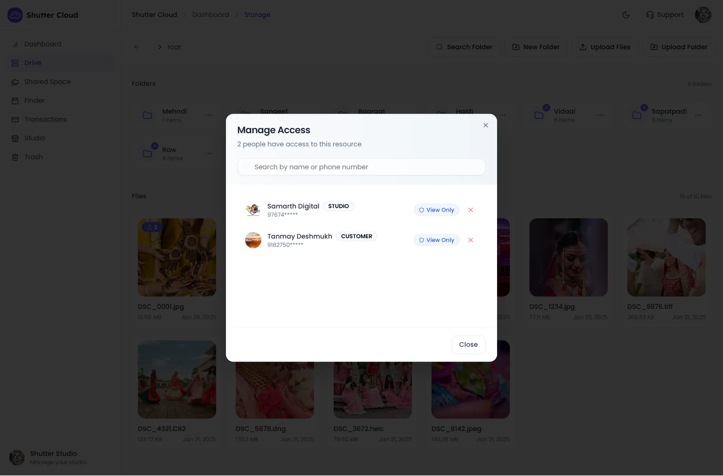723x476 pixels.
Task: Click the Vidaai folder icon
Action: (x=539, y=115)
